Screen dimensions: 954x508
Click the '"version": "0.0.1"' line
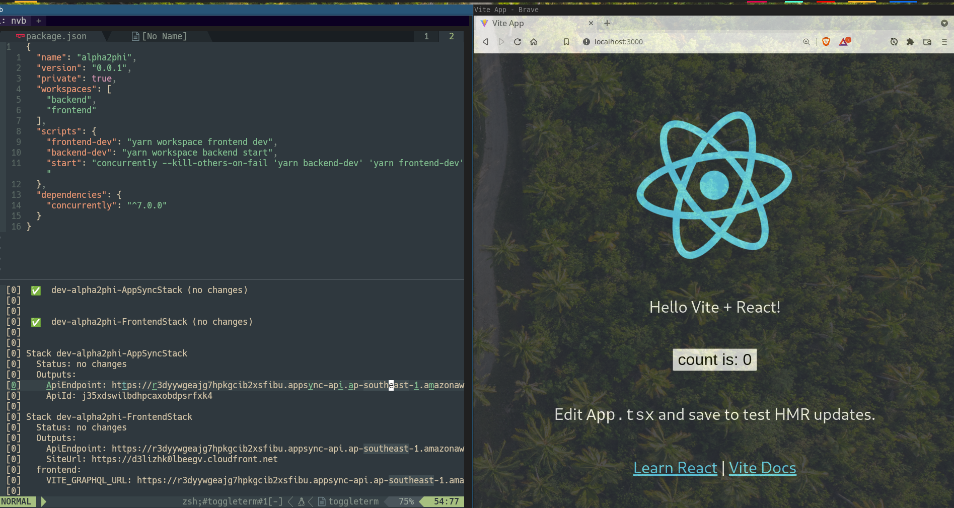(84, 68)
